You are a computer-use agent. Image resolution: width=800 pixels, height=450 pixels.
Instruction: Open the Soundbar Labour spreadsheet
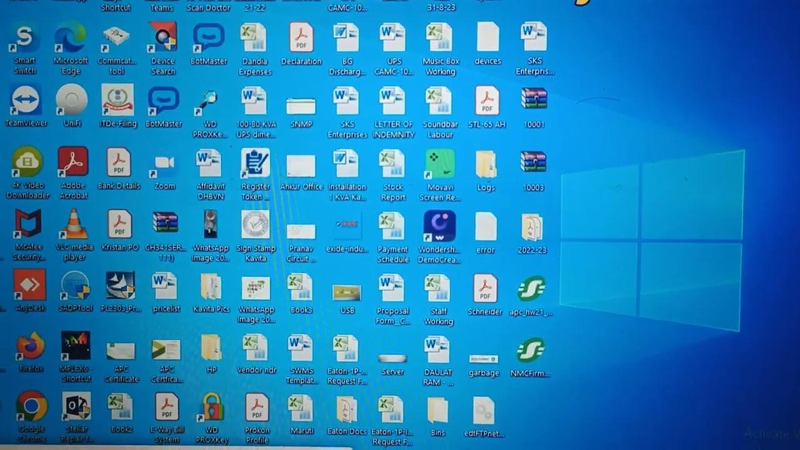(x=439, y=101)
